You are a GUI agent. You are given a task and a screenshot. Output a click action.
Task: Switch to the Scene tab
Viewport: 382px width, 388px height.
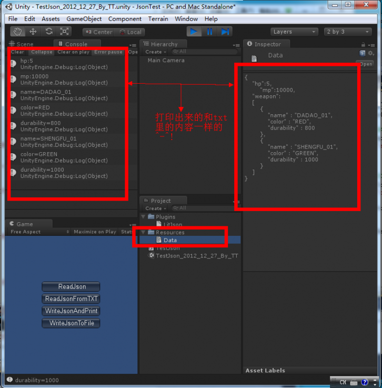(x=21, y=44)
